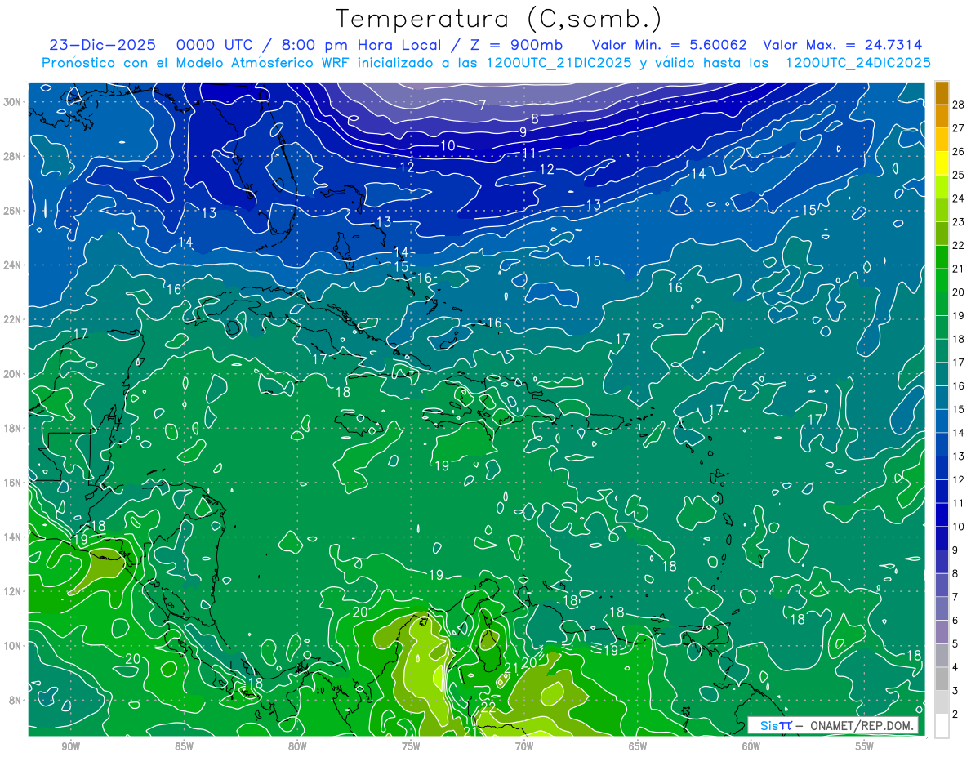
Task: Select the date text '23-Dic-2025'
Action: 101,46
